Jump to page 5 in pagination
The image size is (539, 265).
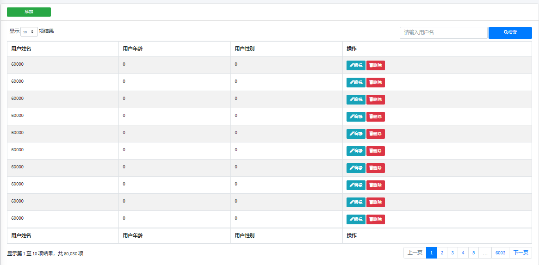pos(473,253)
